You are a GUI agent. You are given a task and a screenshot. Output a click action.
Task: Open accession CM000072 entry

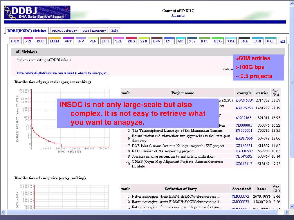tap(240, 197)
